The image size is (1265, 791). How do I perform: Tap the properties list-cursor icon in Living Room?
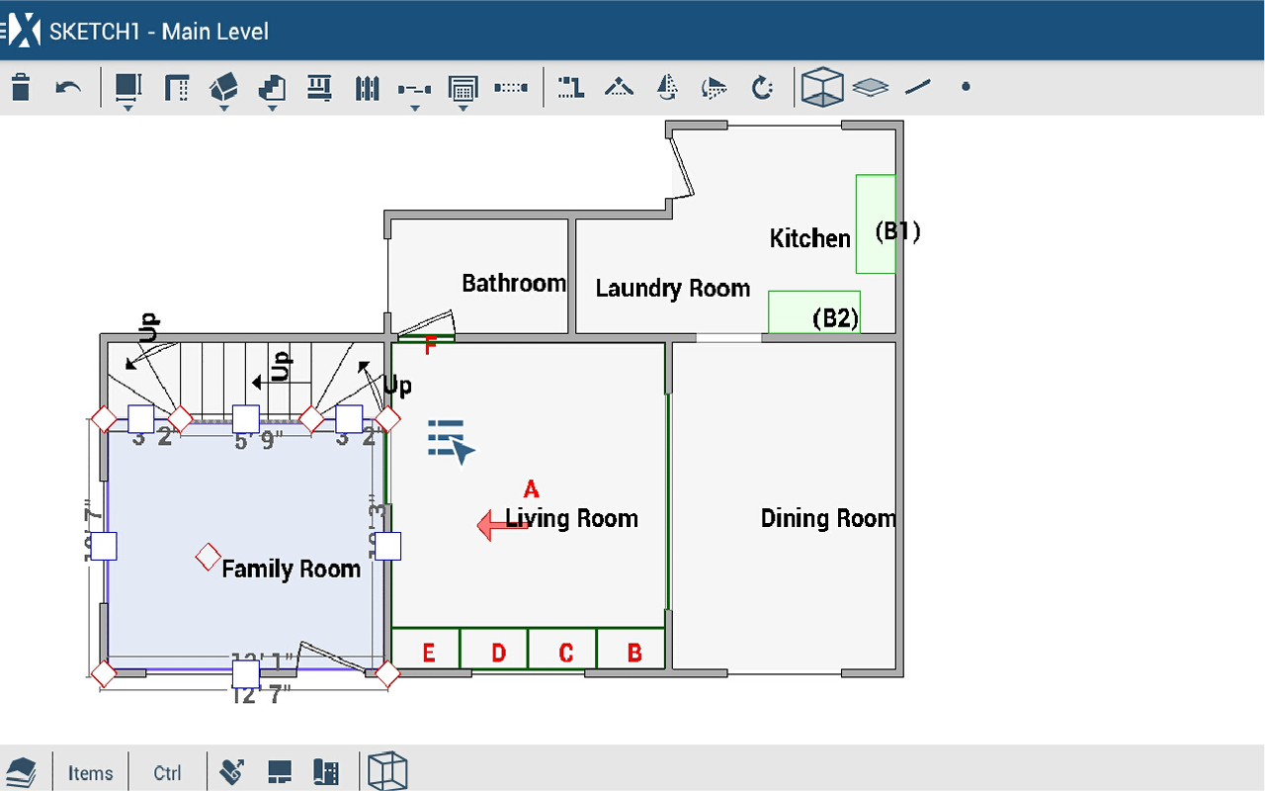click(x=452, y=441)
